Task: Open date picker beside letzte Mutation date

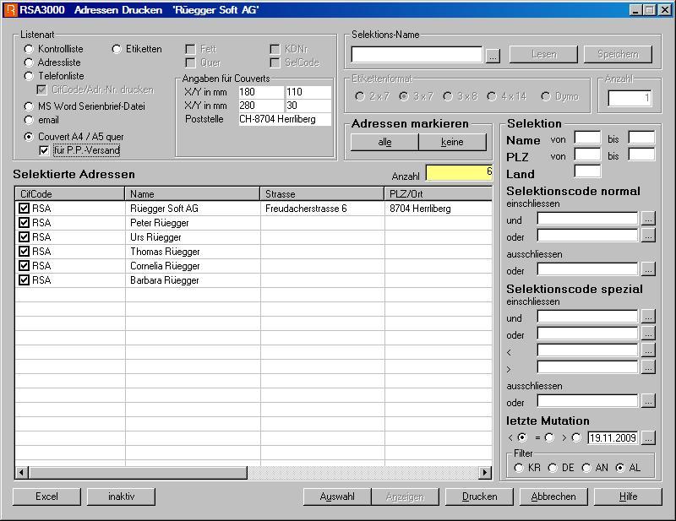Action: coord(648,437)
